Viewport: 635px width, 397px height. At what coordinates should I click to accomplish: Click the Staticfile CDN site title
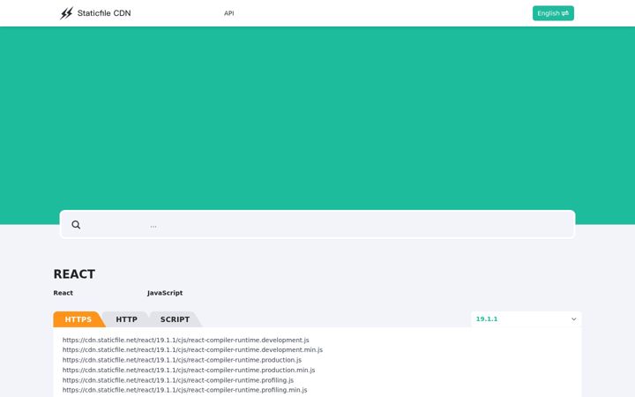point(104,13)
